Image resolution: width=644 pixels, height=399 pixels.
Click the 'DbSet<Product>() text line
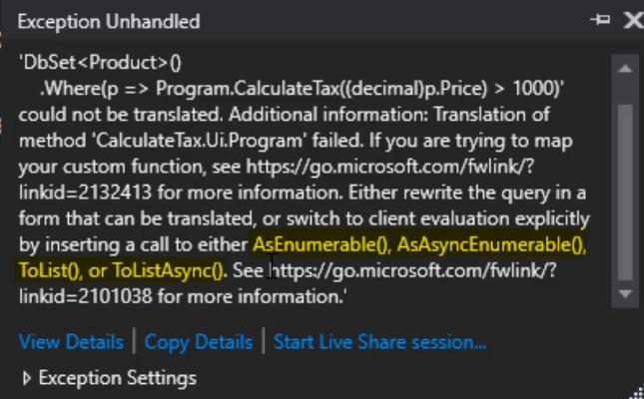coord(100,63)
